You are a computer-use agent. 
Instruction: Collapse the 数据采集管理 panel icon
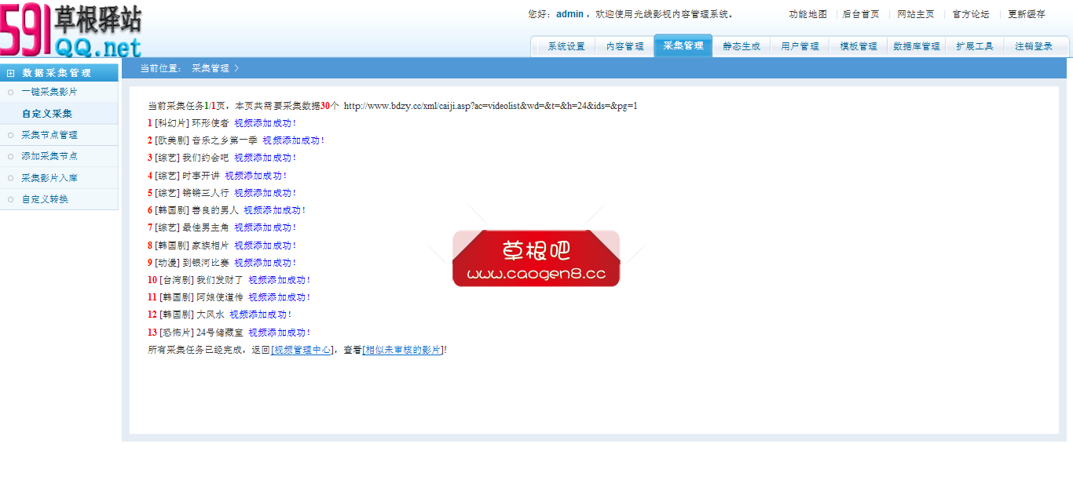pyautogui.click(x=9, y=71)
